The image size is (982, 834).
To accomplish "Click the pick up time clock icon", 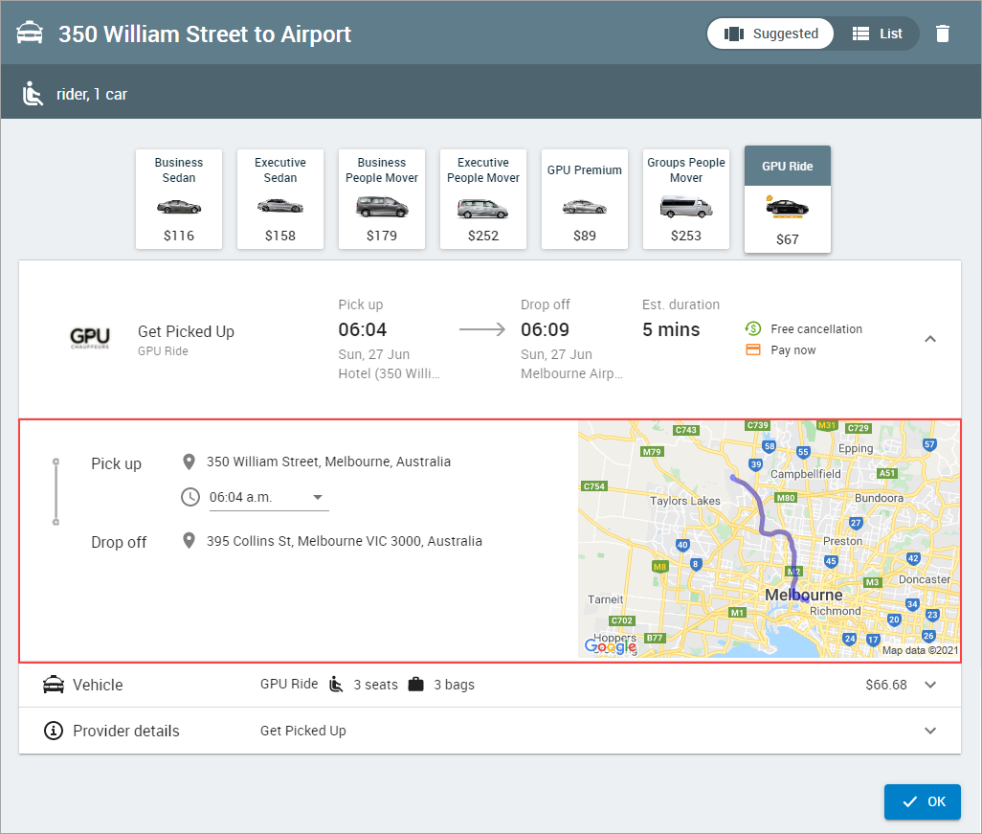I will click(x=190, y=497).
